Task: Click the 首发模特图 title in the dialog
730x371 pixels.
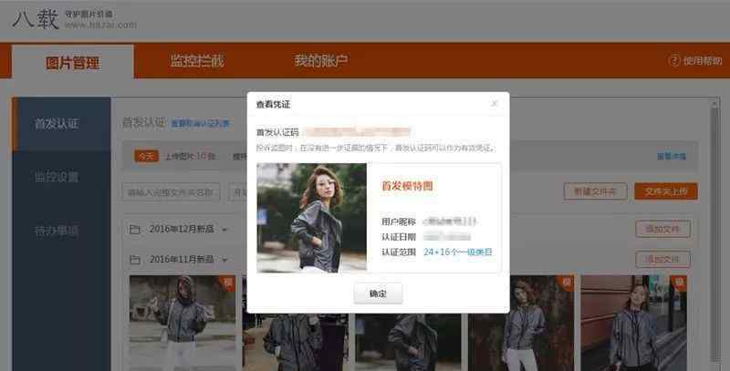Action: coord(407,186)
